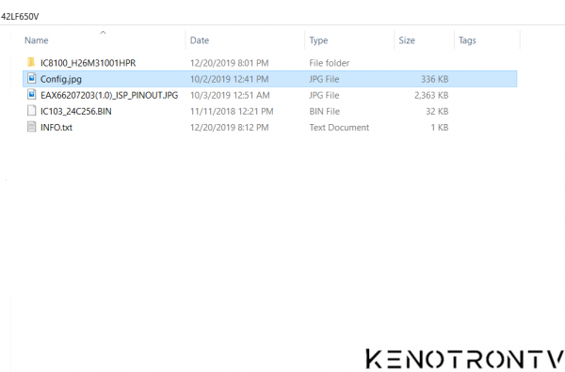This screenshot has width=565, height=372.
Task: Sort files by the Date column header
Action: 200,40
